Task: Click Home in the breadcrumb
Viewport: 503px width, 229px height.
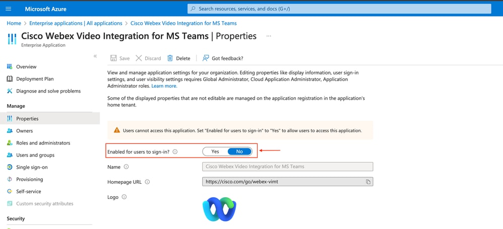Action: click(14, 23)
